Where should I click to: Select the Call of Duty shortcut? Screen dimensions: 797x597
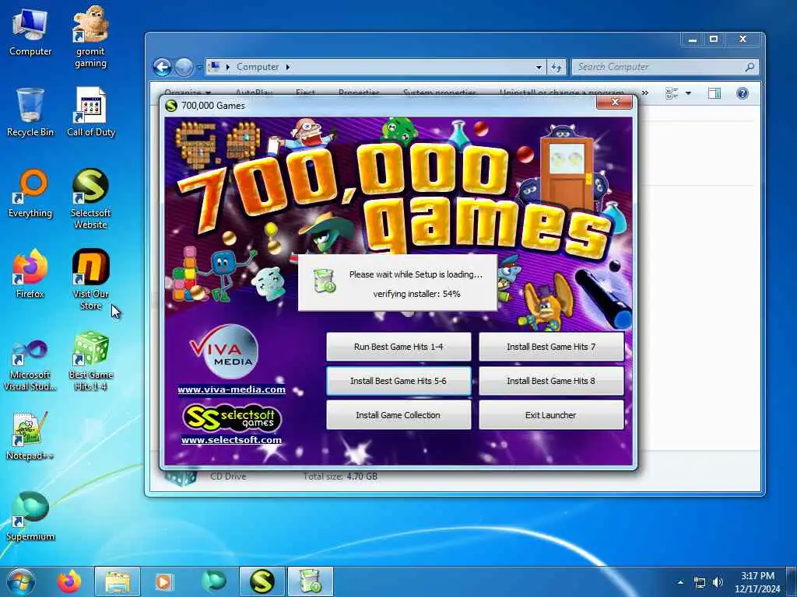click(x=91, y=113)
